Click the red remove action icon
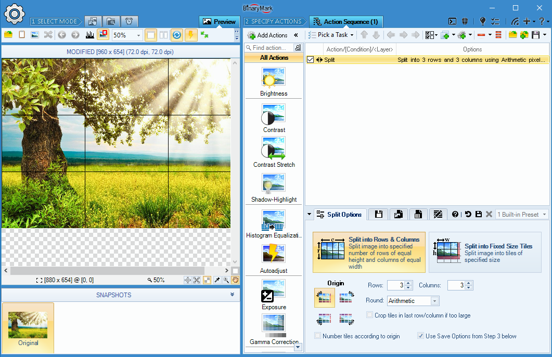The height and width of the screenshot is (357, 552). 481,35
